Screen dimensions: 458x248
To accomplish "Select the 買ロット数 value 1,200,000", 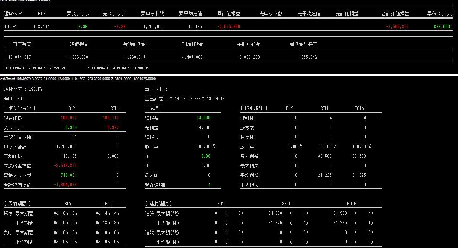I will coord(153,27).
